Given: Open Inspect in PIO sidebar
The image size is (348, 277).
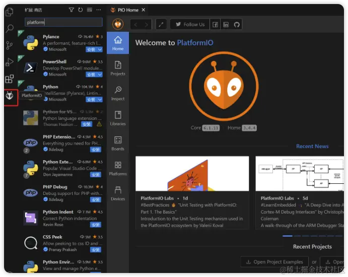Looking at the screenshot, I should coord(118,94).
